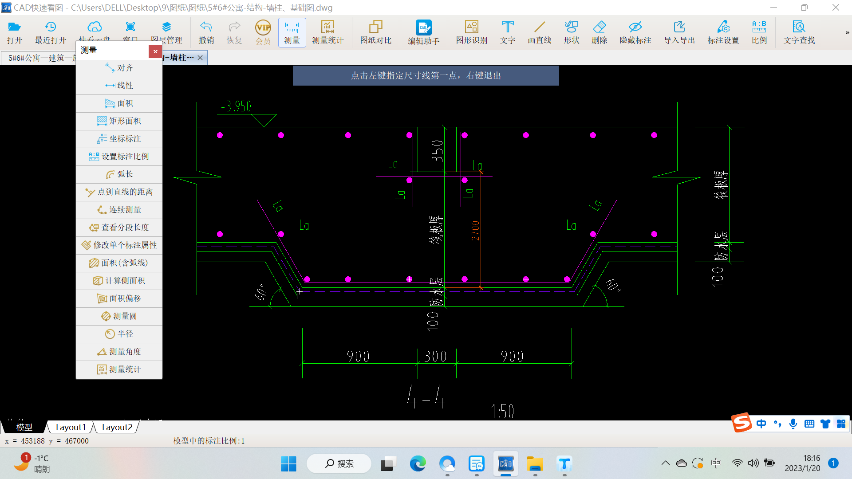This screenshot has height=479, width=852.
Task: Choose 面积偏移 tool
Action: coord(119,298)
